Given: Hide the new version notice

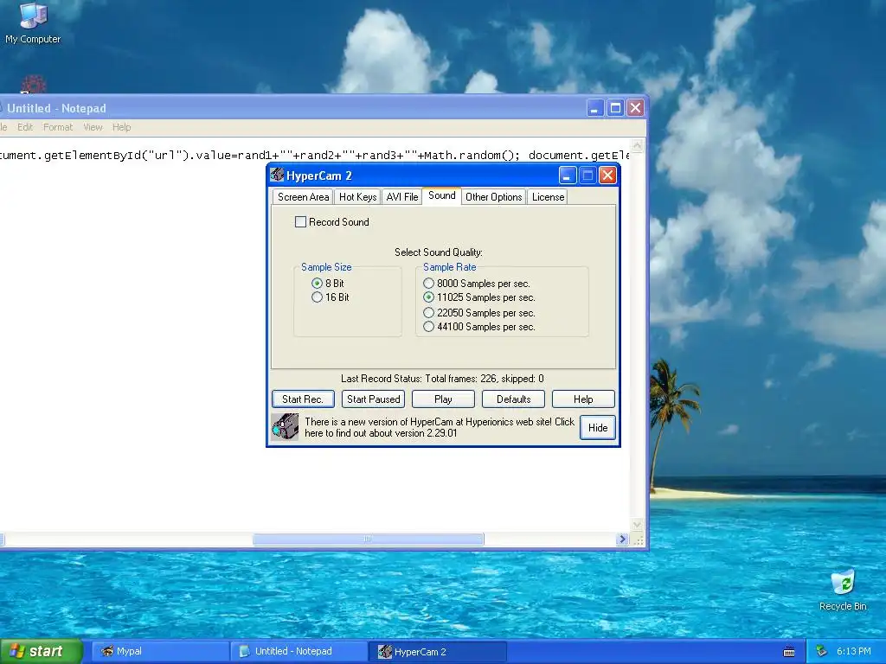Looking at the screenshot, I should tap(598, 427).
